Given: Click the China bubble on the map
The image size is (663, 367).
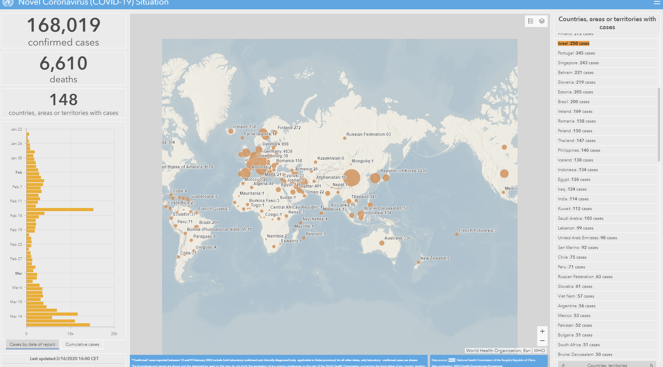Looking at the screenshot, I should [x=352, y=178].
